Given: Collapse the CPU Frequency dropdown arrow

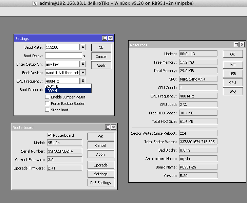Looking at the screenshot, I should point(83,81).
